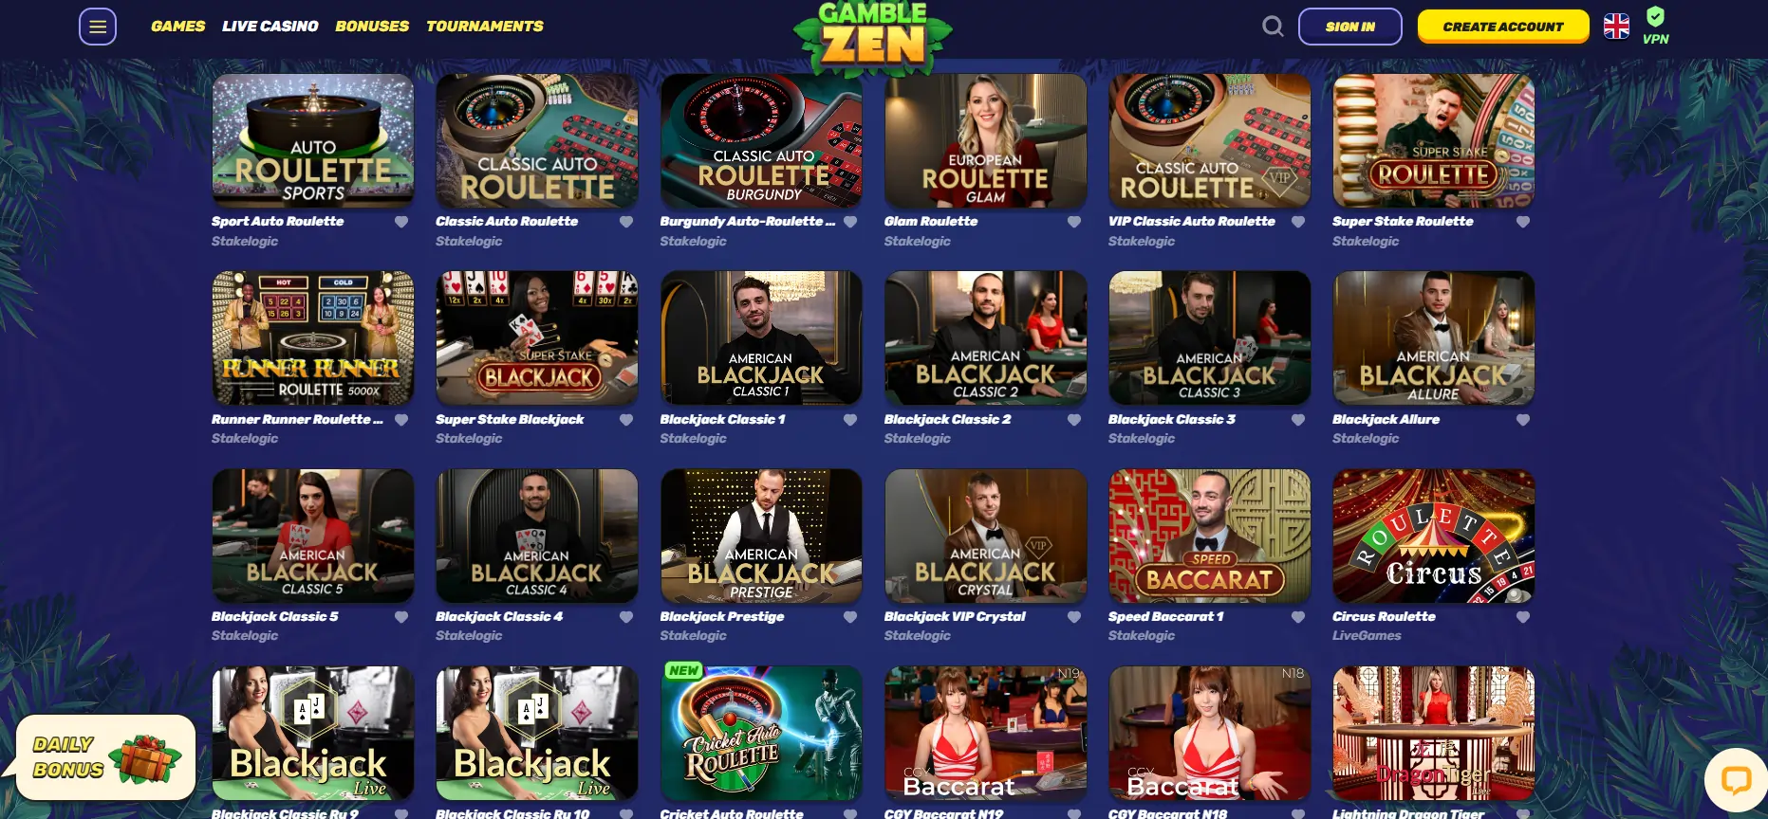Mark Blackjack VIP Crystal as favorite
The height and width of the screenshot is (819, 1768).
point(1074,617)
